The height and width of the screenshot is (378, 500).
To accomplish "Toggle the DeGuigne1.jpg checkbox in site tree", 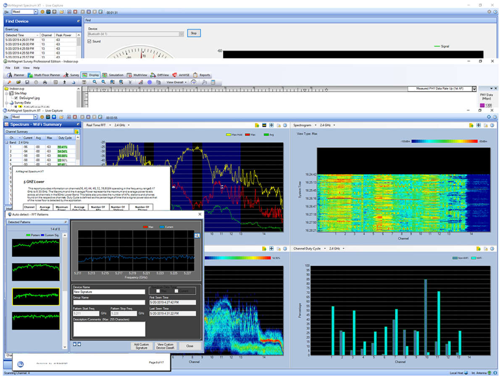I will [x=16, y=98].
